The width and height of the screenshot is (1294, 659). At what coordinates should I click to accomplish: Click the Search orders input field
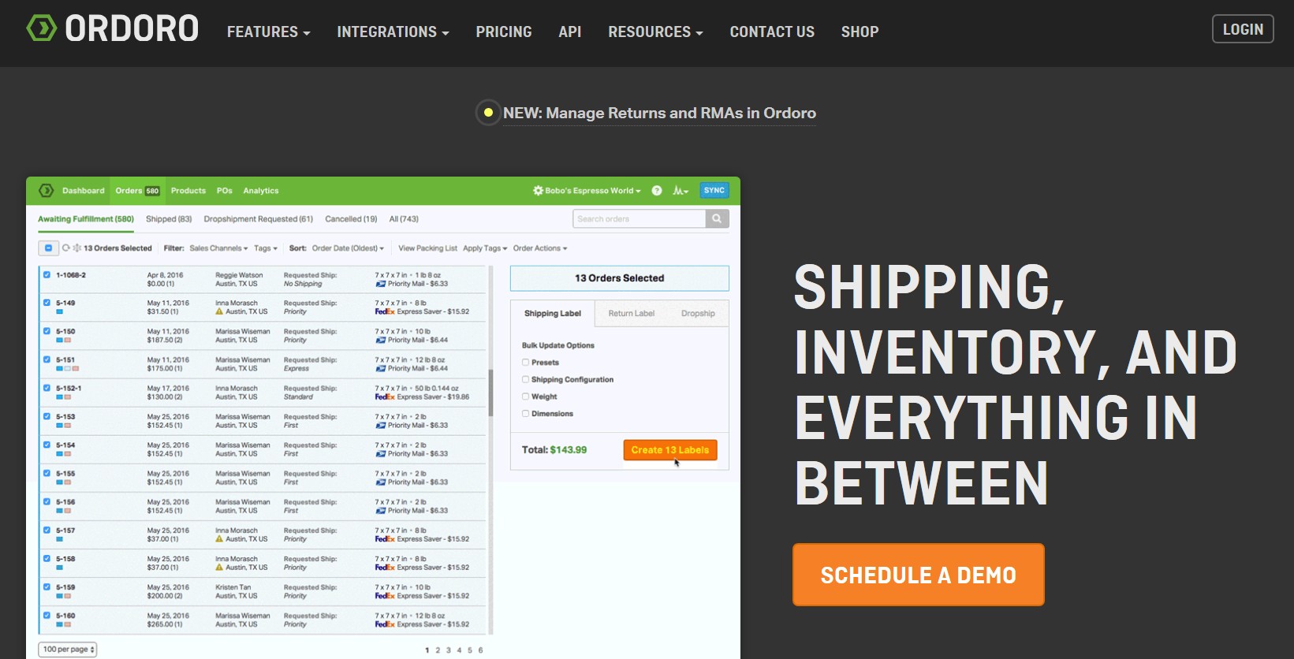(639, 219)
